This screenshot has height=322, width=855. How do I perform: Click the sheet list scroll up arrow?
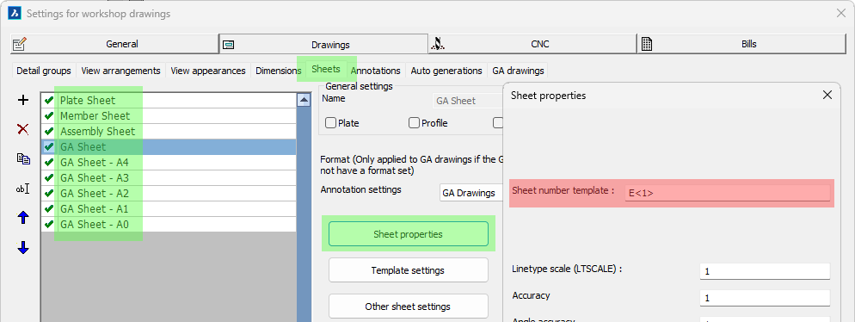303,100
